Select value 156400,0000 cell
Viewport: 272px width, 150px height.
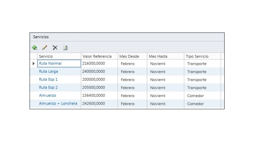pyautogui.click(x=99, y=95)
